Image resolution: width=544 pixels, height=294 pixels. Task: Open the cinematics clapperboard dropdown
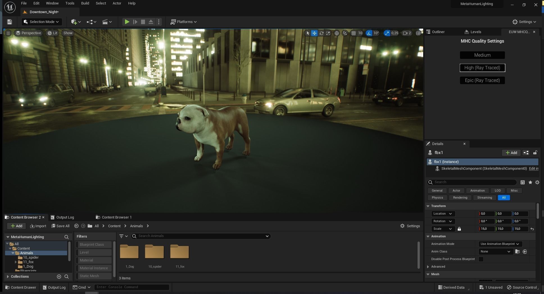point(107,22)
